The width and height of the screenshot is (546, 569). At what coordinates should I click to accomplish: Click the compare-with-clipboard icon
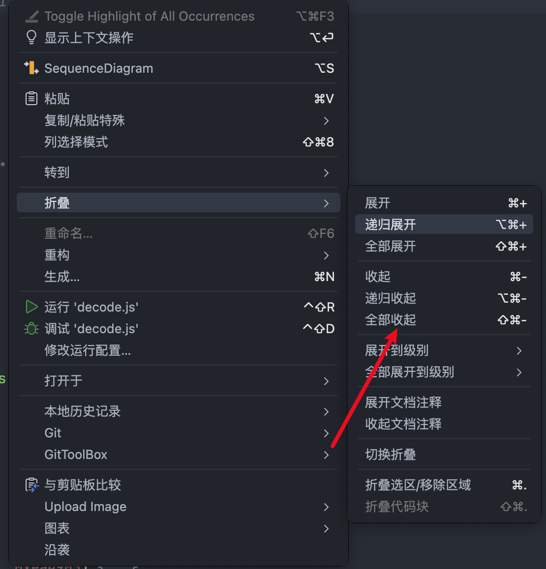point(31,485)
